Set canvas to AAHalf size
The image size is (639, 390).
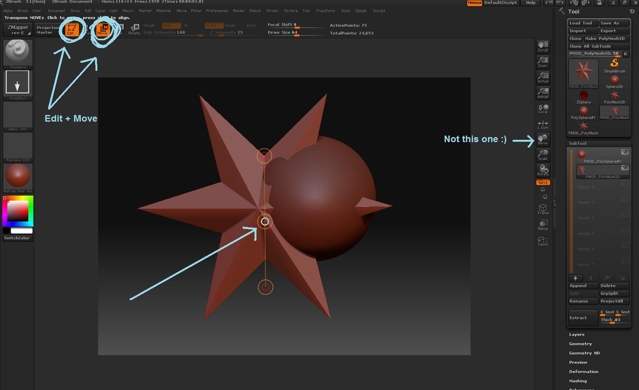click(543, 93)
